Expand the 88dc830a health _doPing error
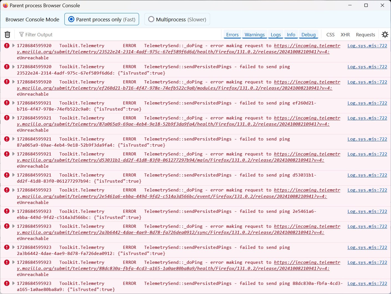The width and height of the screenshot is (391, 294). (13, 262)
